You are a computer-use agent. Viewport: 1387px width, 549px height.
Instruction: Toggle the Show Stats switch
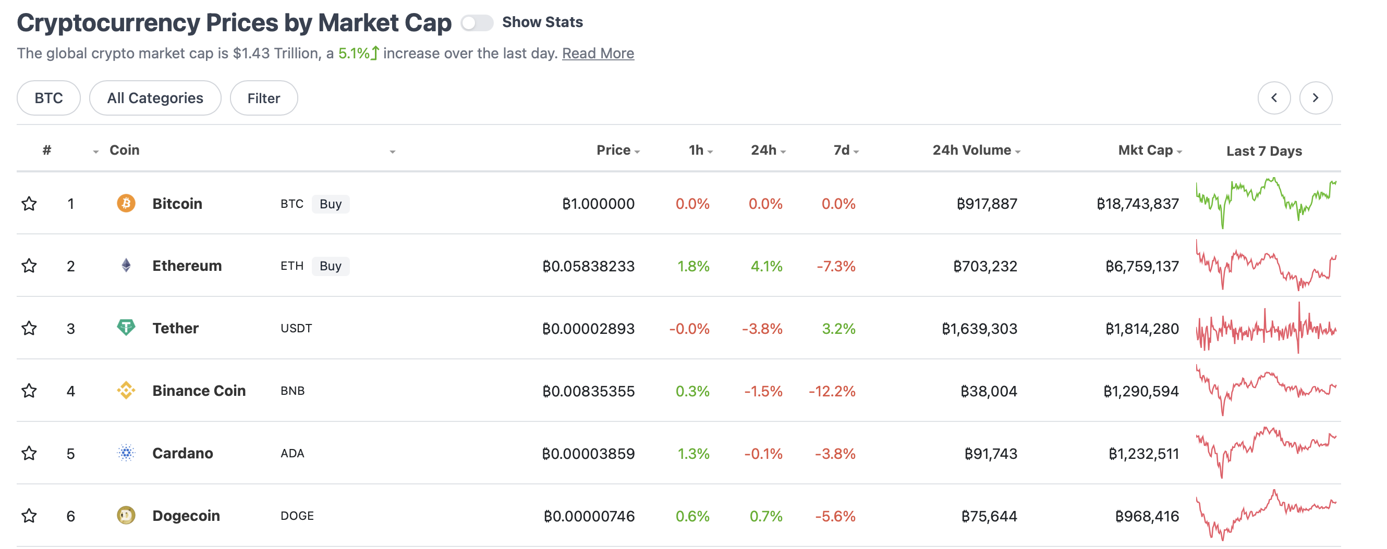(477, 22)
